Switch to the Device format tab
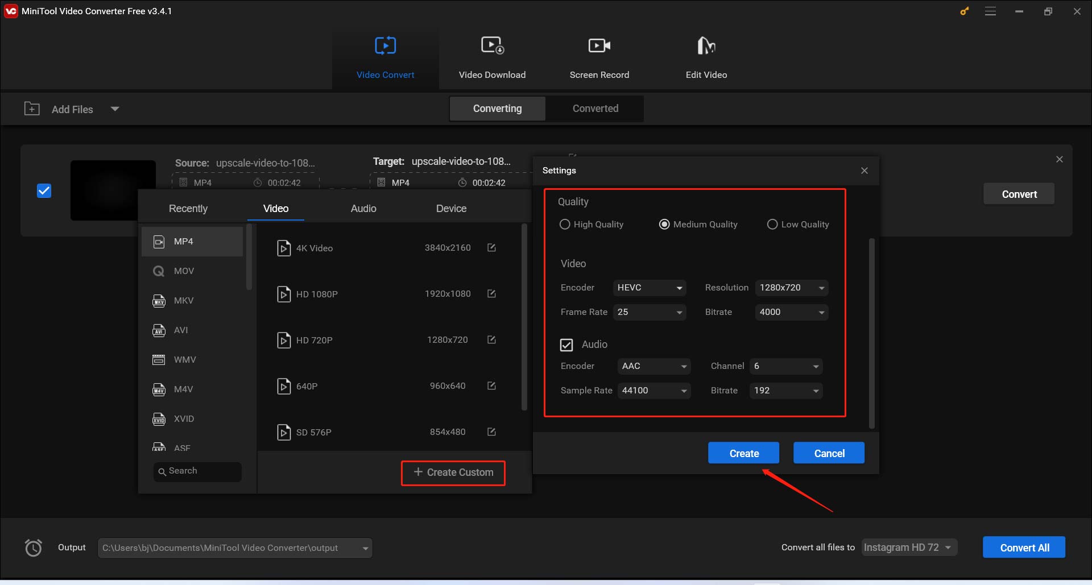 point(451,209)
